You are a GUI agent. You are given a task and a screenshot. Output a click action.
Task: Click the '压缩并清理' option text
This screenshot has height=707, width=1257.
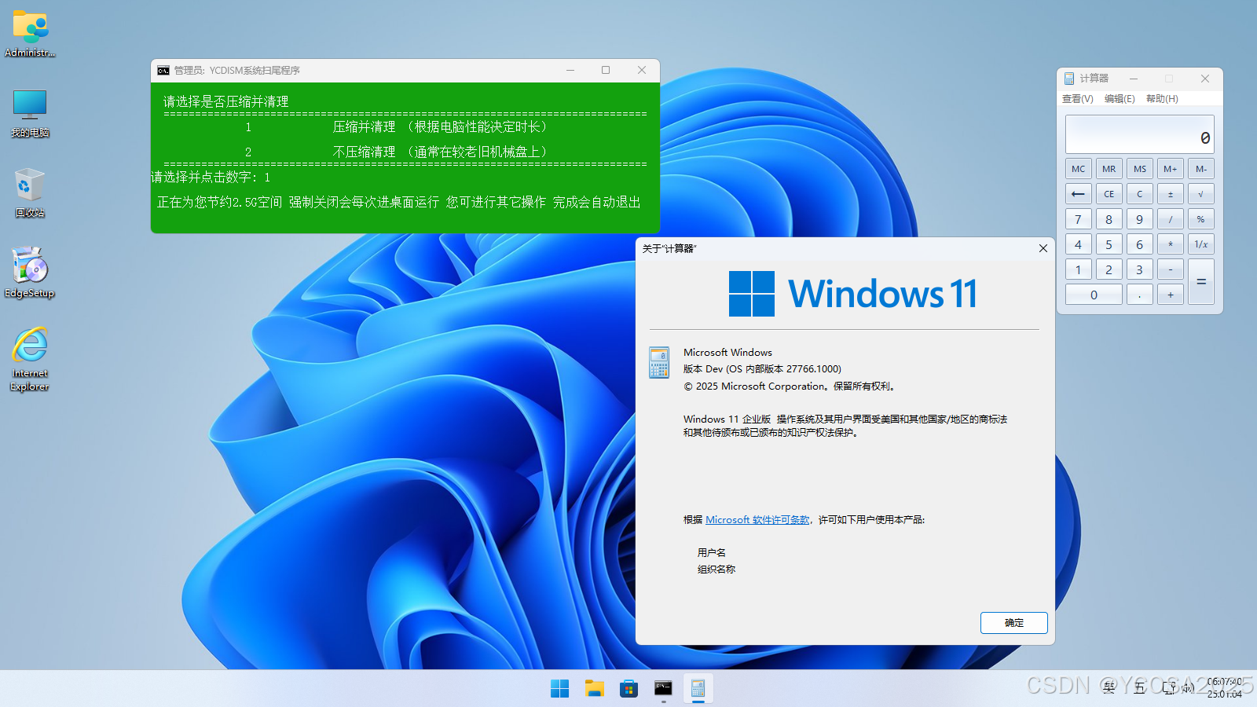(x=364, y=127)
